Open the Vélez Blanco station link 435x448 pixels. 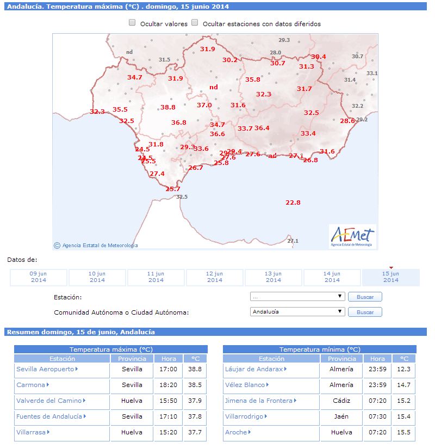245,385
